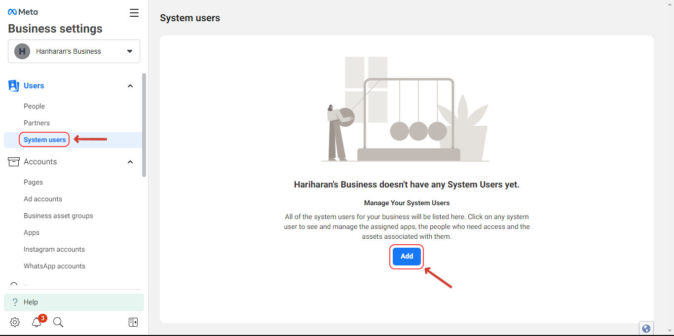Open settings gear icon

pos(15,322)
